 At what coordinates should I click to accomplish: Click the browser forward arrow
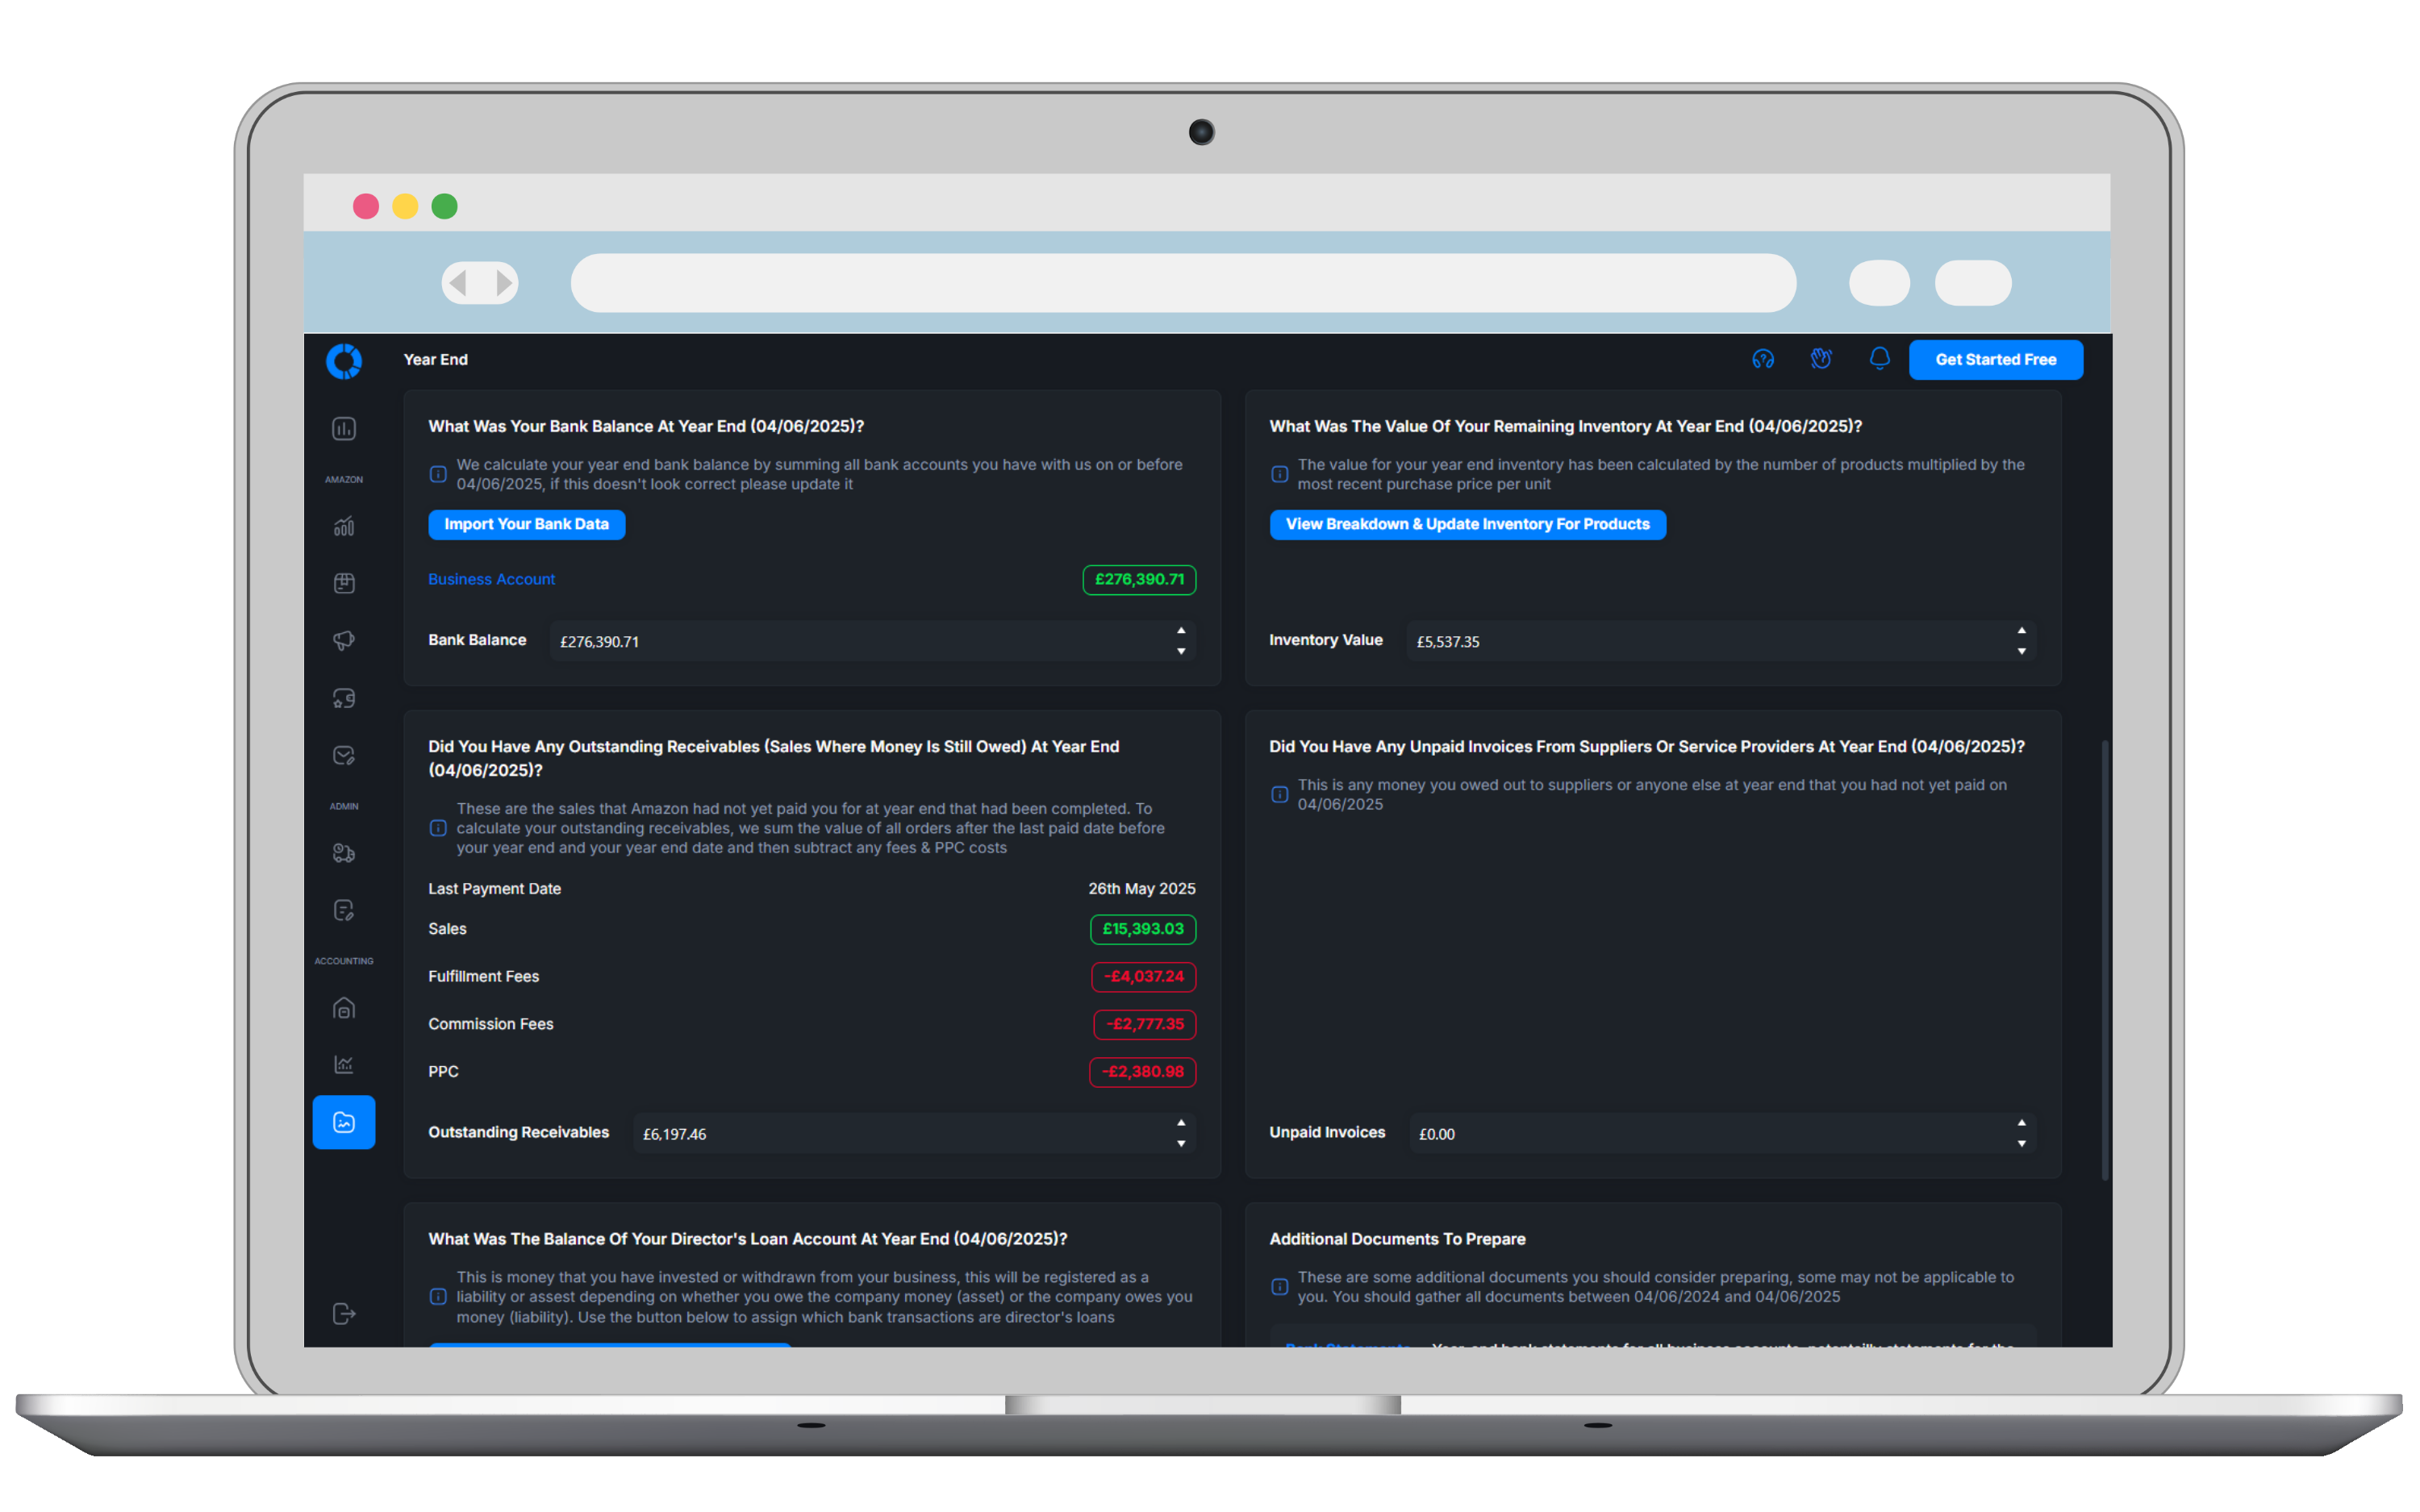[503, 283]
